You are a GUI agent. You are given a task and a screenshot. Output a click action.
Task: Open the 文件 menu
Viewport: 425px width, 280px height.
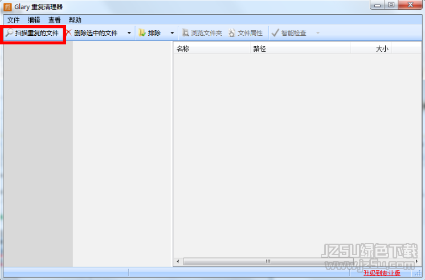pyautogui.click(x=14, y=20)
